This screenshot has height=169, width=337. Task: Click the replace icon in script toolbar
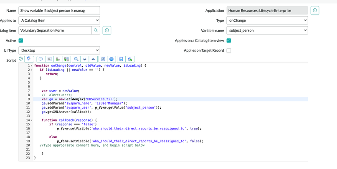58,59
